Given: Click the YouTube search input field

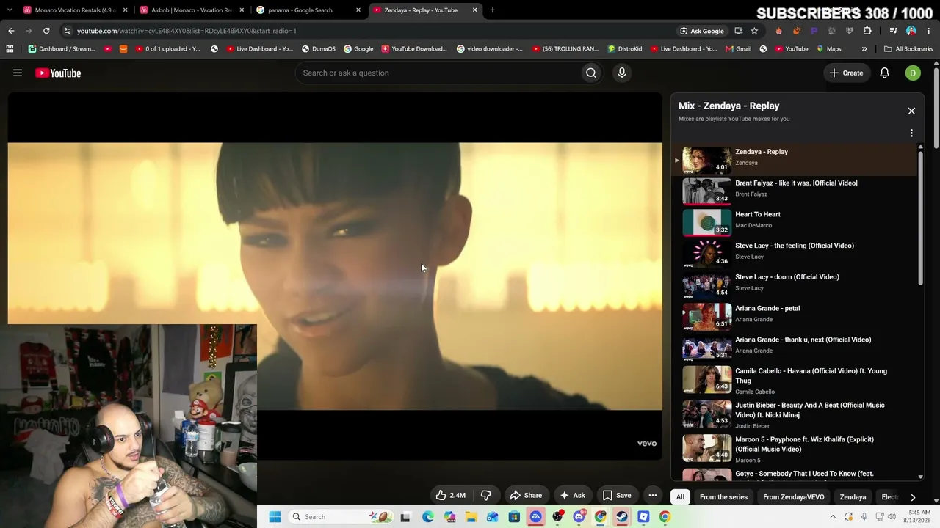Looking at the screenshot, I should (x=437, y=73).
